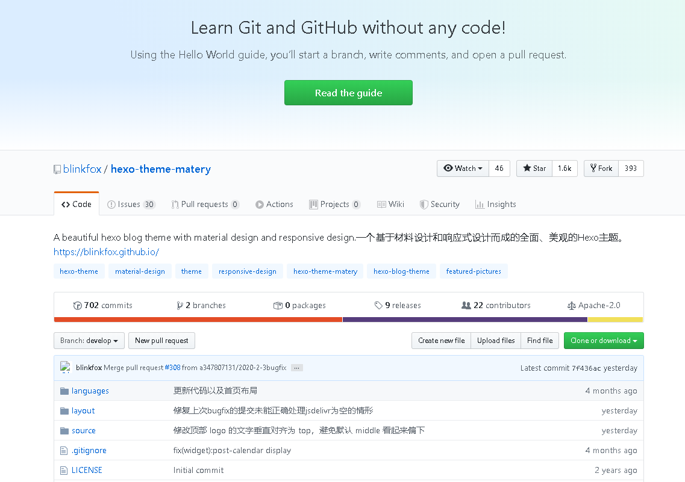Click the purple segment of the language bar
The width and height of the screenshot is (685, 482).
pos(465,320)
